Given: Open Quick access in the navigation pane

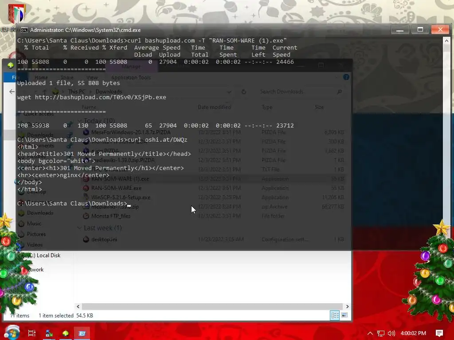Looking at the screenshot, I should pos(38,114).
